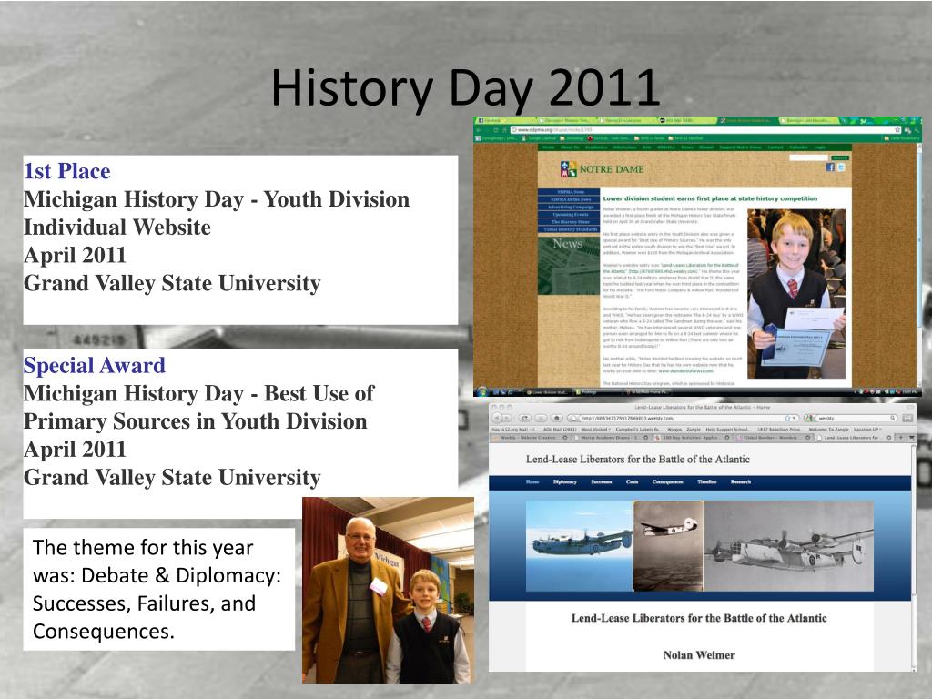The height and width of the screenshot is (699, 932).
Task: Click Notre Dame site search input field
Action: [x=808, y=157]
